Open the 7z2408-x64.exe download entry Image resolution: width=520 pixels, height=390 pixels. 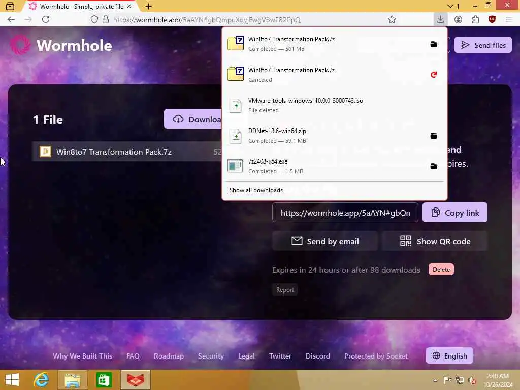click(325, 166)
